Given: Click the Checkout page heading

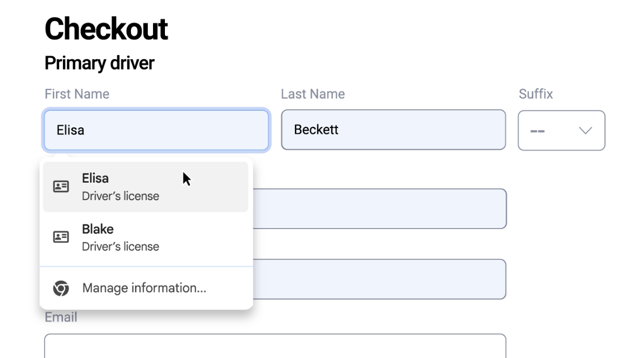Looking at the screenshot, I should pos(106,29).
